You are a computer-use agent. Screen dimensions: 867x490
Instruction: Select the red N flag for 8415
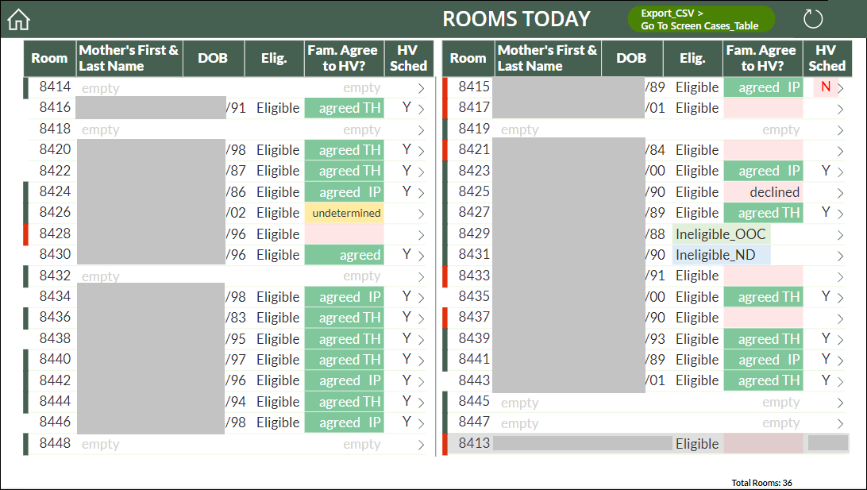click(x=826, y=87)
